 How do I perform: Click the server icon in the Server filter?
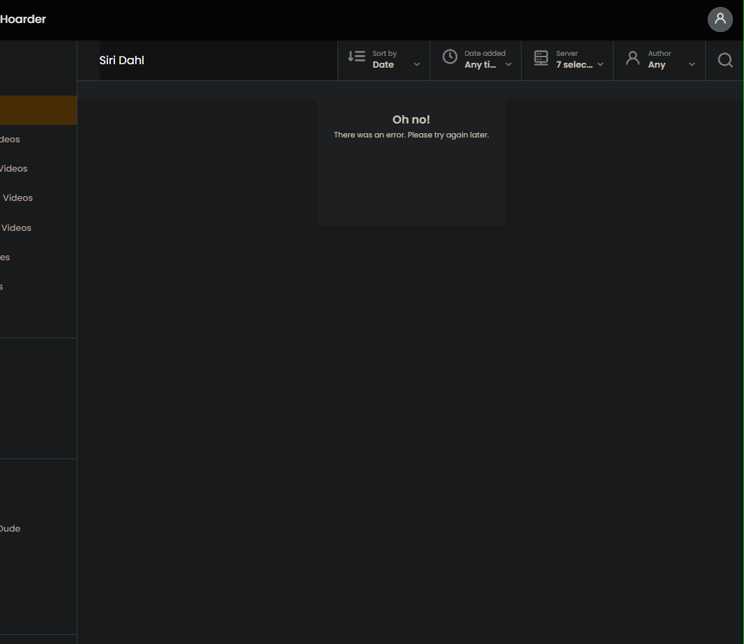point(541,57)
